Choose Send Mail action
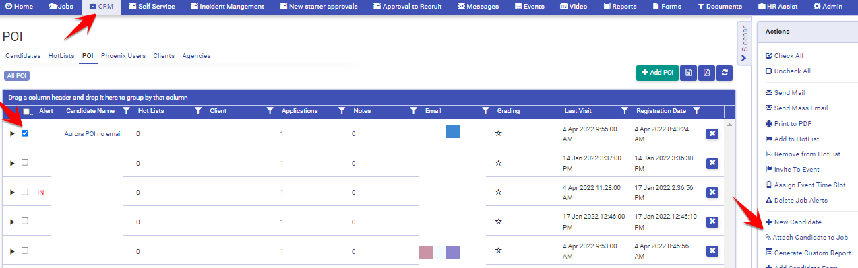Viewport: 858px width, 268px height. pos(785,93)
